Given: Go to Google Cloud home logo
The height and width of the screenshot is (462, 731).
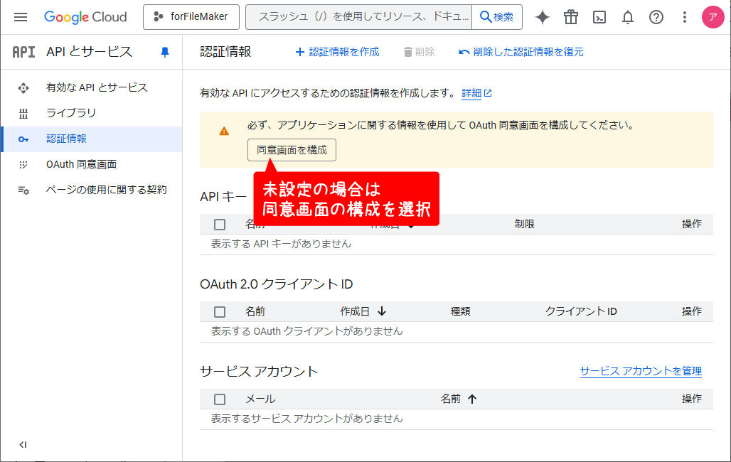Looking at the screenshot, I should point(85,17).
